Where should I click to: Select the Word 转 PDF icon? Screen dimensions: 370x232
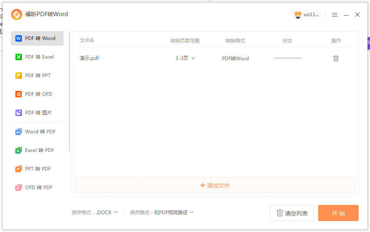18,132
